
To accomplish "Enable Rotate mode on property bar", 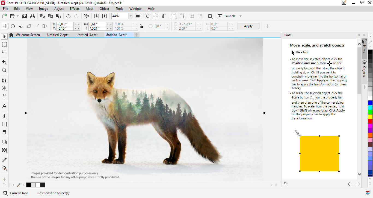I will pyautogui.click(x=13, y=26).
